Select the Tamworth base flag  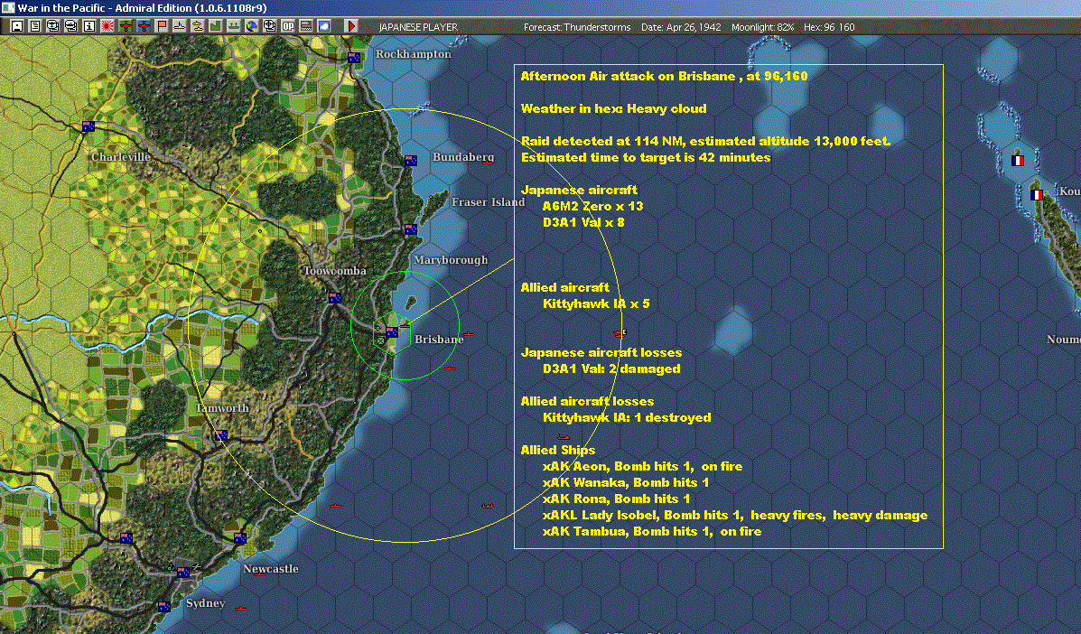pyautogui.click(x=220, y=434)
